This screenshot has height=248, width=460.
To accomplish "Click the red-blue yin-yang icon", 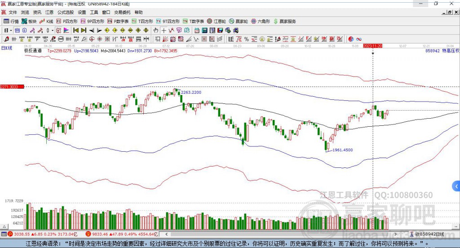I will tap(351, 39).
